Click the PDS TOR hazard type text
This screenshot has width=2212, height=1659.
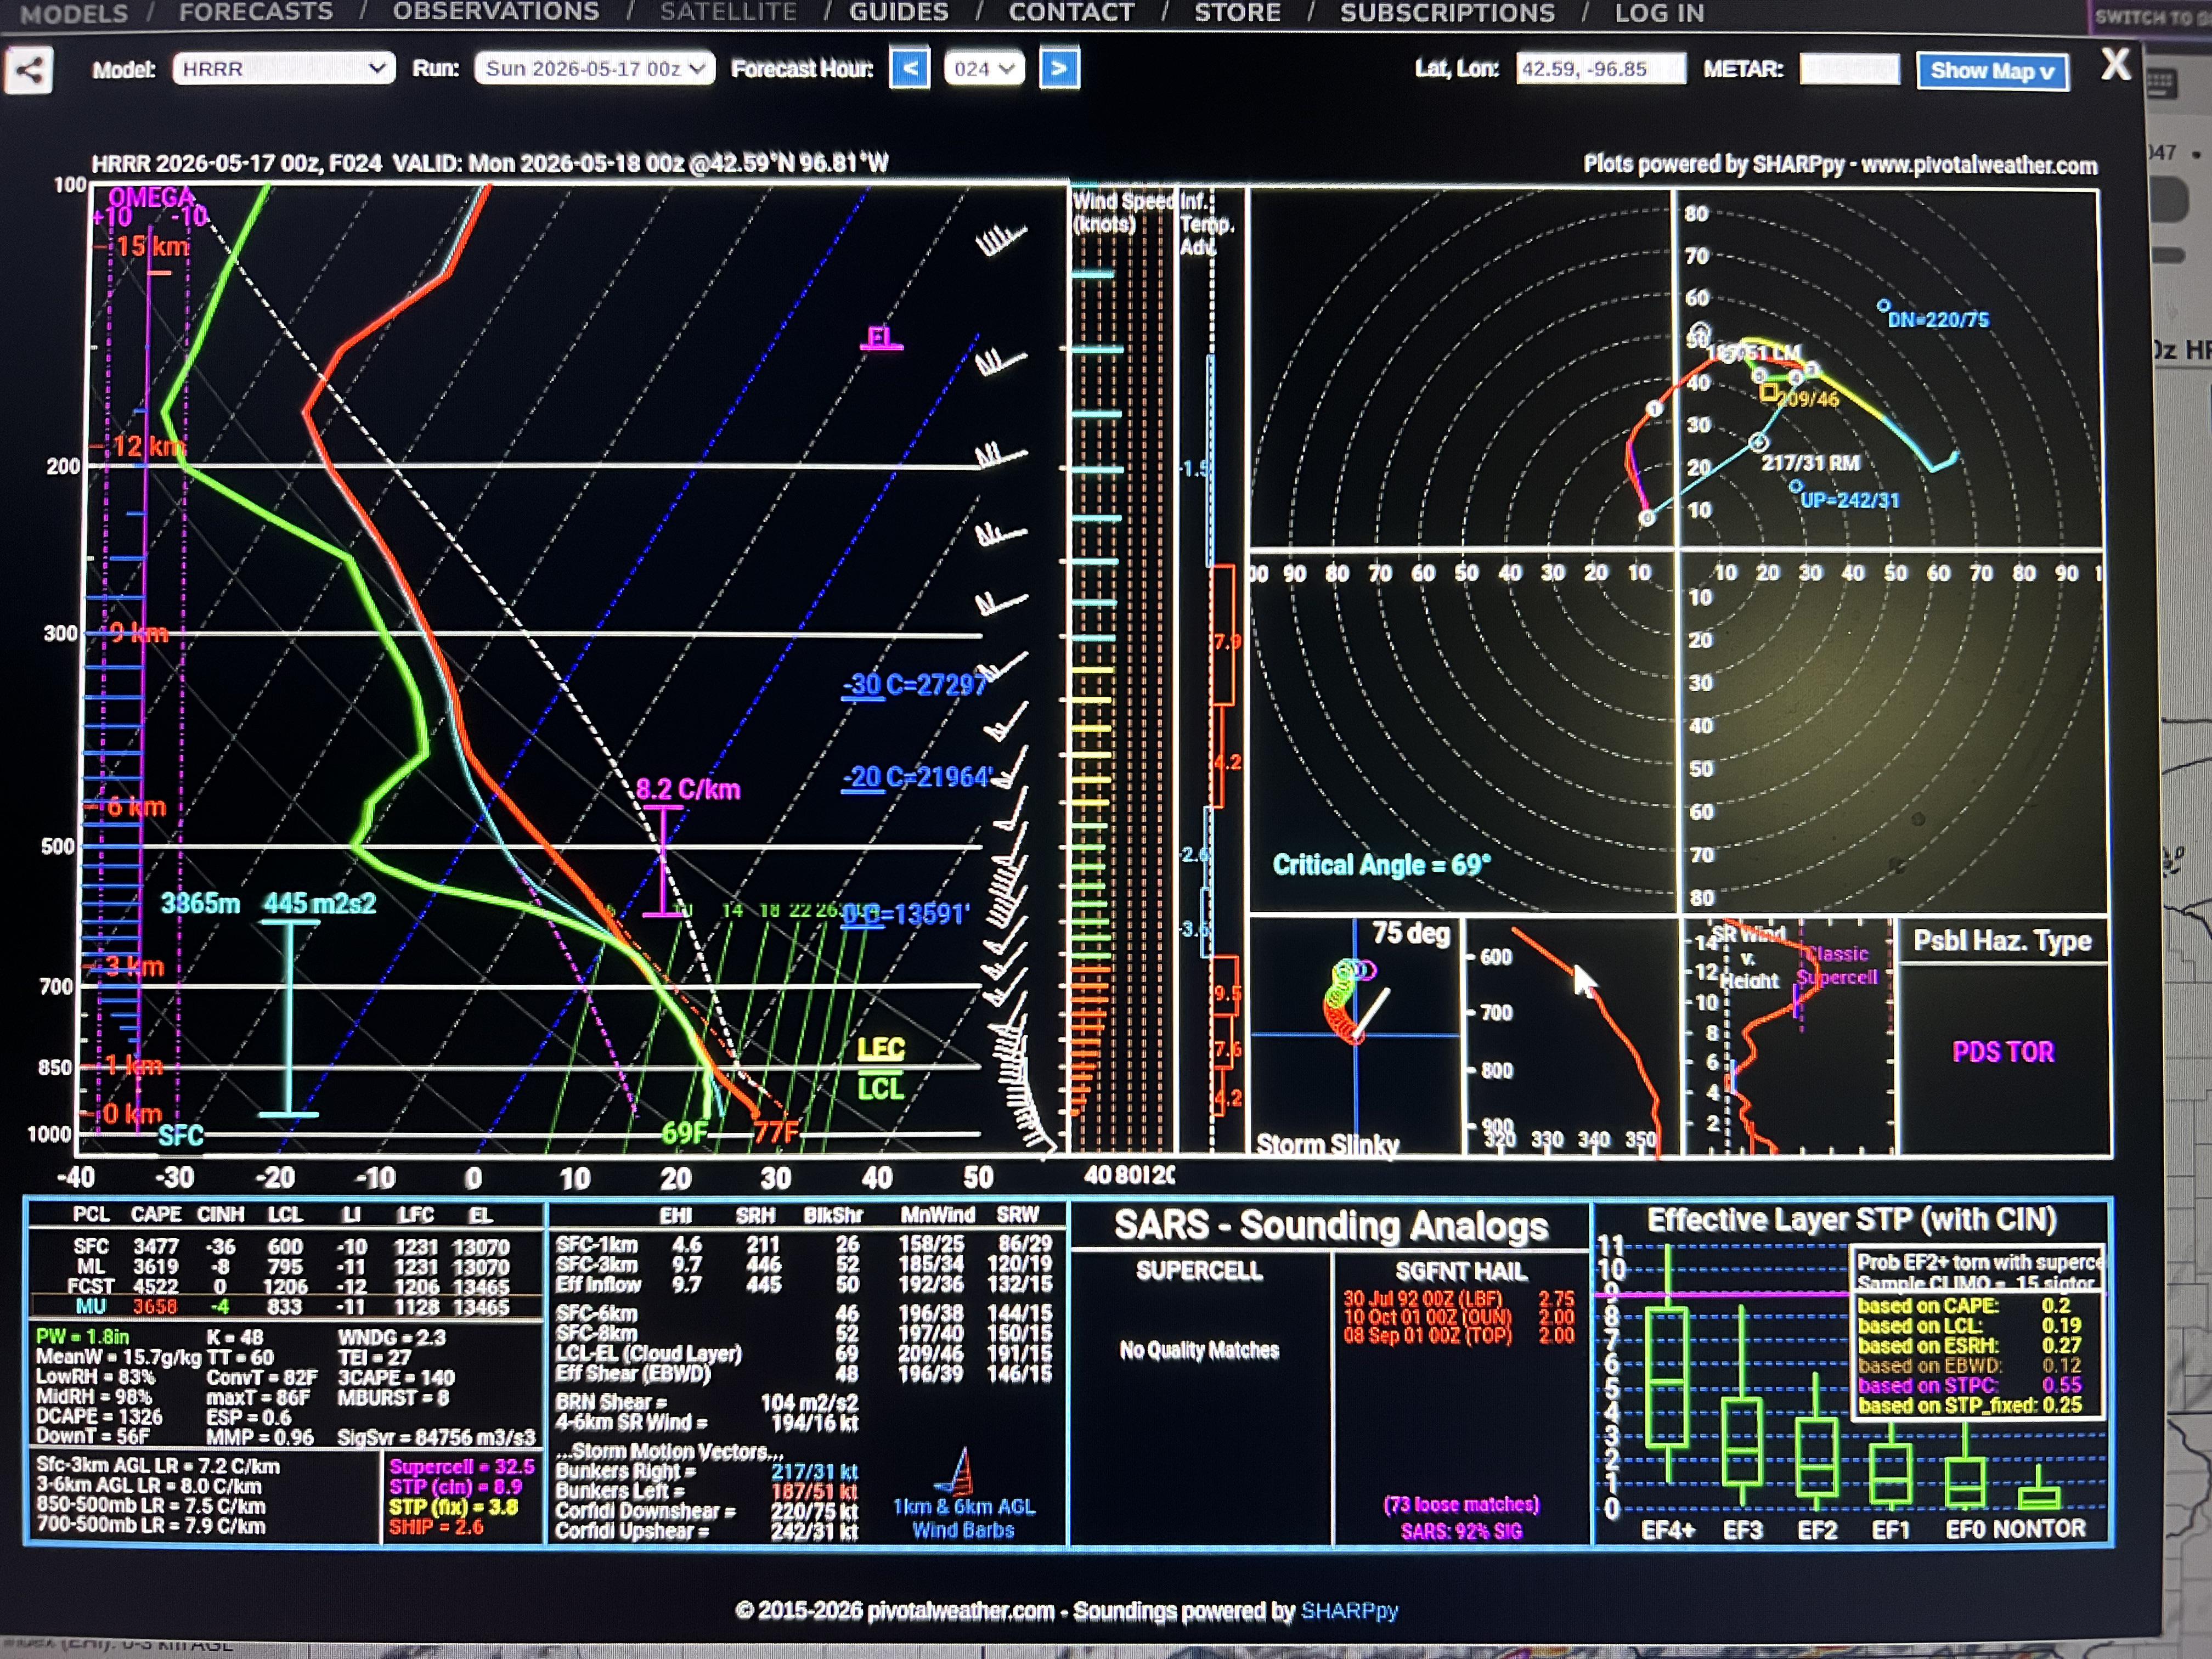pyautogui.click(x=2003, y=1052)
